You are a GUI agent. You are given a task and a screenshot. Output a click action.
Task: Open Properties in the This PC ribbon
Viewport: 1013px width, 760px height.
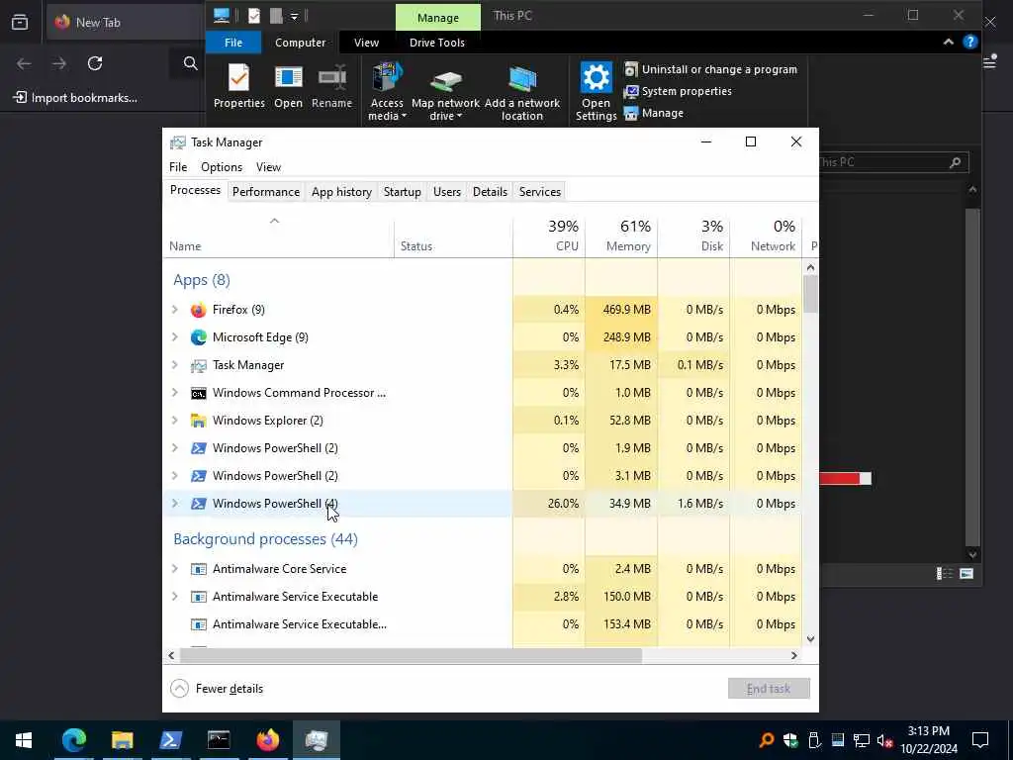coord(239,86)
